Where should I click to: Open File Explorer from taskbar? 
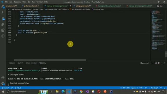[57, 92]
